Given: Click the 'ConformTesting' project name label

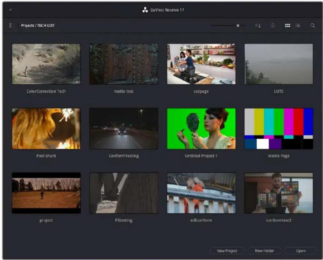Looking at the screenshot, I should pyautogui.click(x=124, y=156).
